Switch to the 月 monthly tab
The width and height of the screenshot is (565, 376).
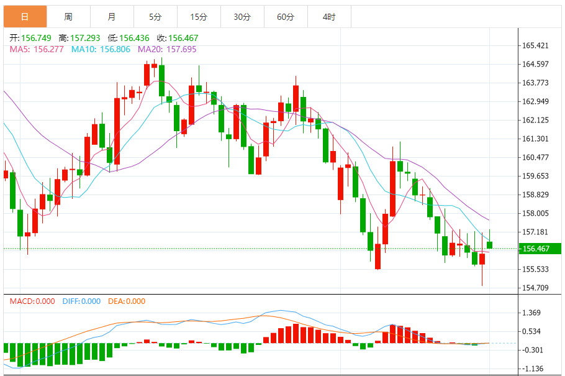112,17
